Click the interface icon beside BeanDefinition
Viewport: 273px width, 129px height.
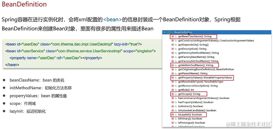(169, 32)
